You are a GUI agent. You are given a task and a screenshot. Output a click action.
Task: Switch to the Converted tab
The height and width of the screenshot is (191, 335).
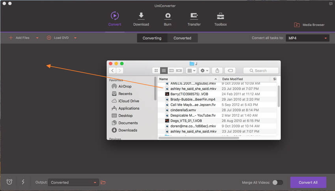182,38
